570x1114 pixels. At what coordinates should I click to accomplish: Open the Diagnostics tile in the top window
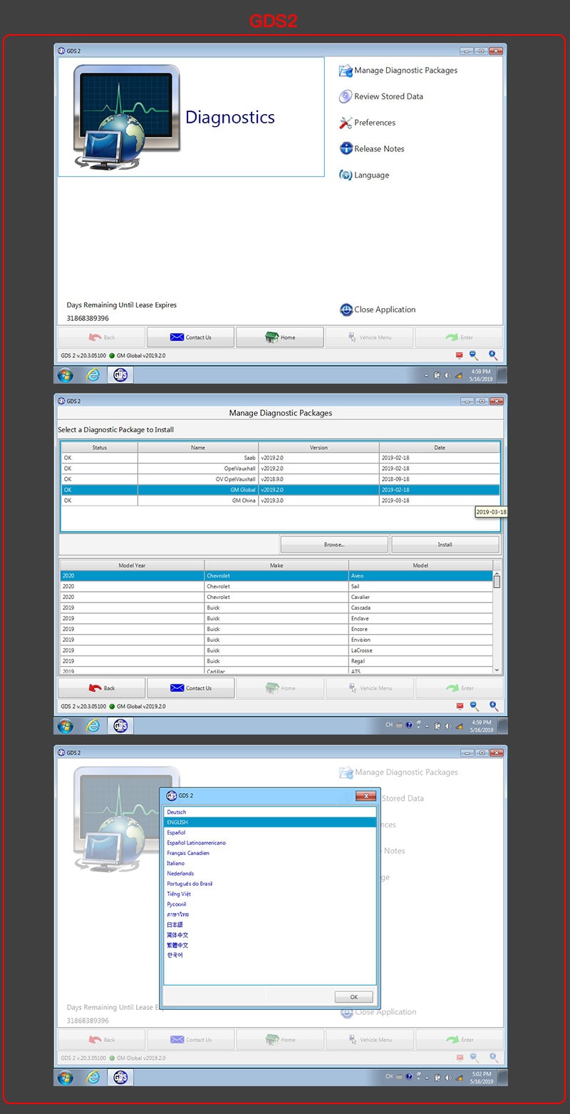coord(191,117)
